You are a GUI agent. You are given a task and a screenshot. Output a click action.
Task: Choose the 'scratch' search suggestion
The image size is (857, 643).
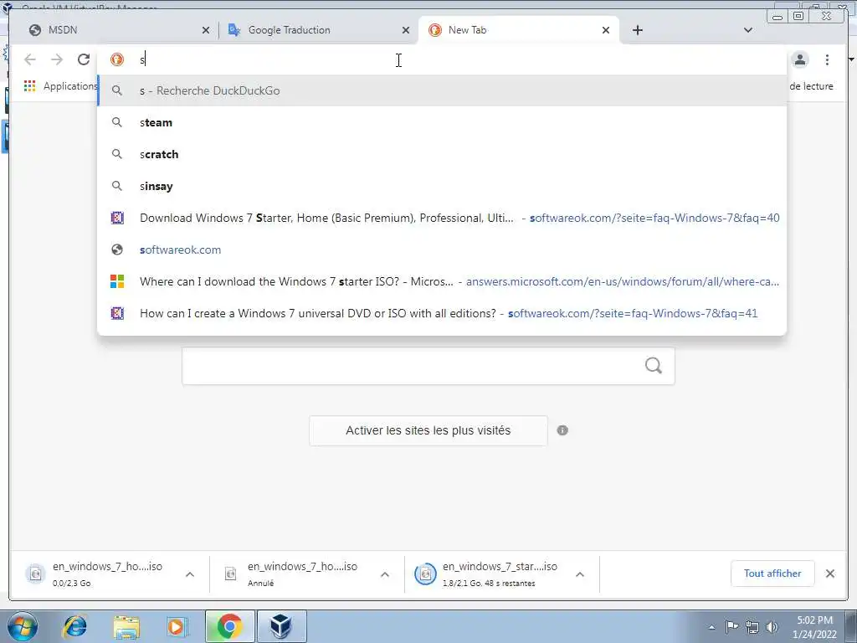pos(442,154)
